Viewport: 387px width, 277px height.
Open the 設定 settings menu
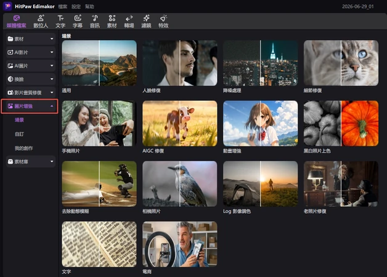click(76, 7)
